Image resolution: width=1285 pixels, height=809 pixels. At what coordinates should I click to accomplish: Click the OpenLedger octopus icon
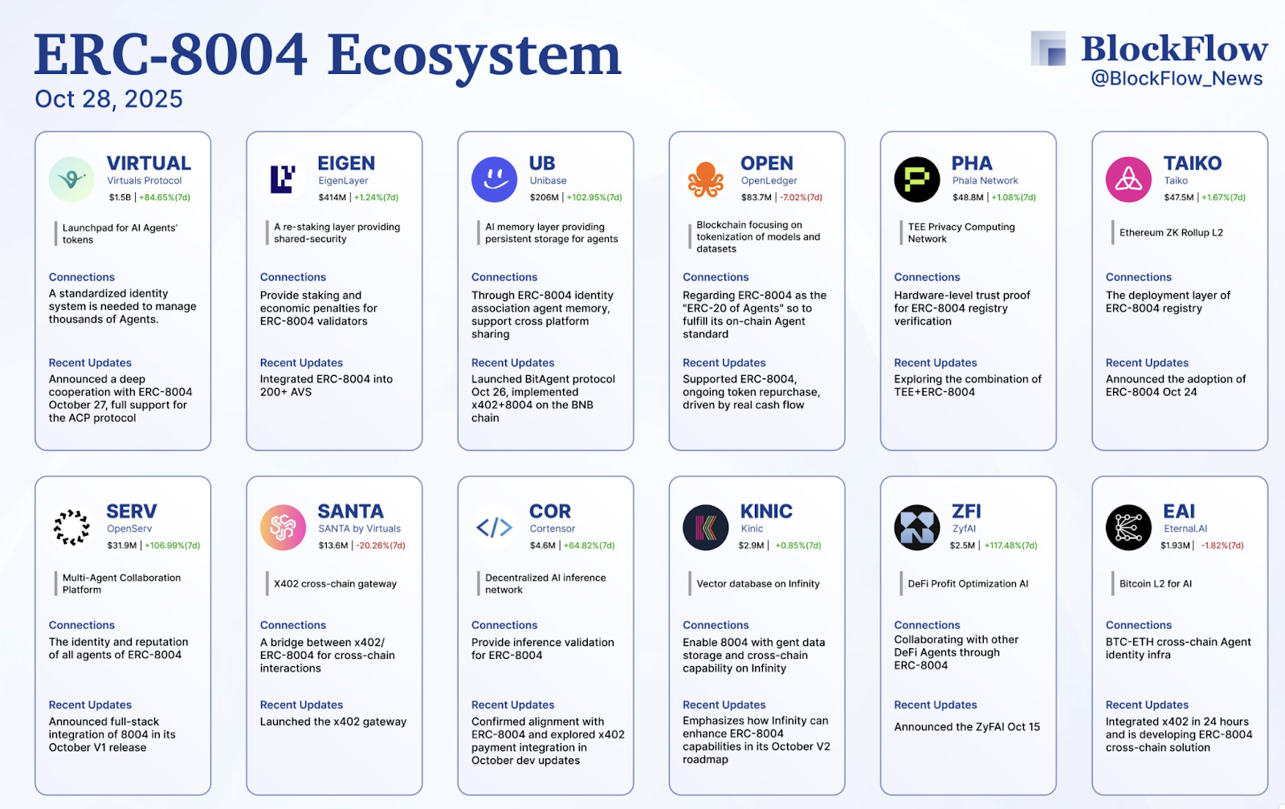(x=705, y=178)
